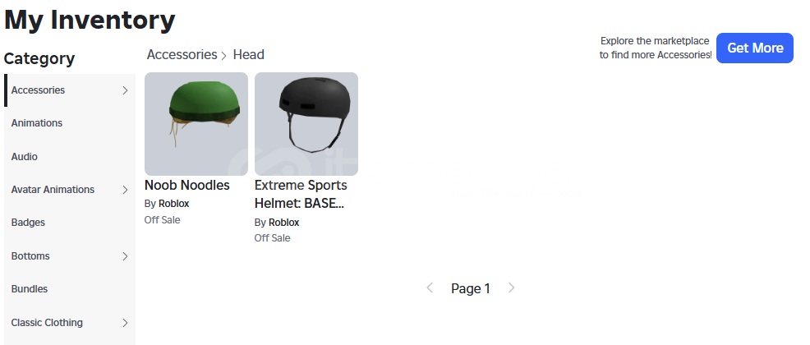Expand the Avatar Animations chevron arrow
Viewport: 810px width, 345px height.
[x=125, y=190]
